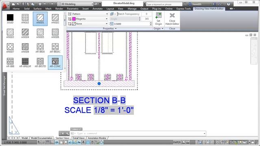The height and width of the screenshot is (146, 260).
Task: Choose the AR-B816C brick pattern
Action: 55,48
